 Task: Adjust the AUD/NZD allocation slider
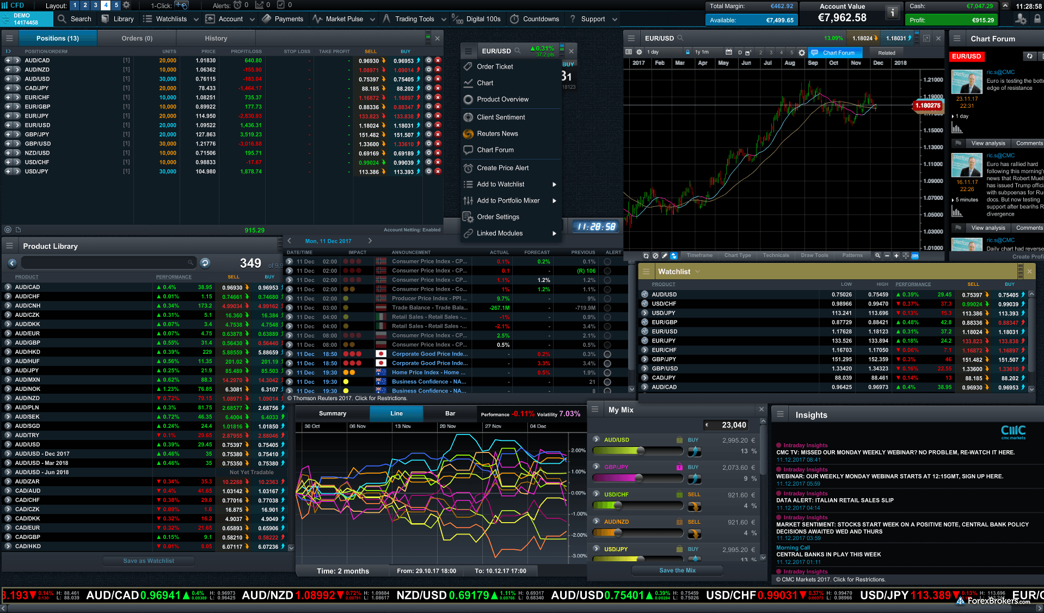[637, 532]
